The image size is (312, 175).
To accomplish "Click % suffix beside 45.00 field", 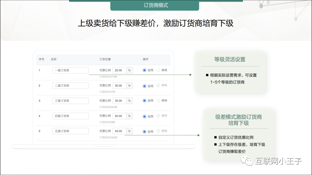I will pyautogui.click(x=129, y=131).
